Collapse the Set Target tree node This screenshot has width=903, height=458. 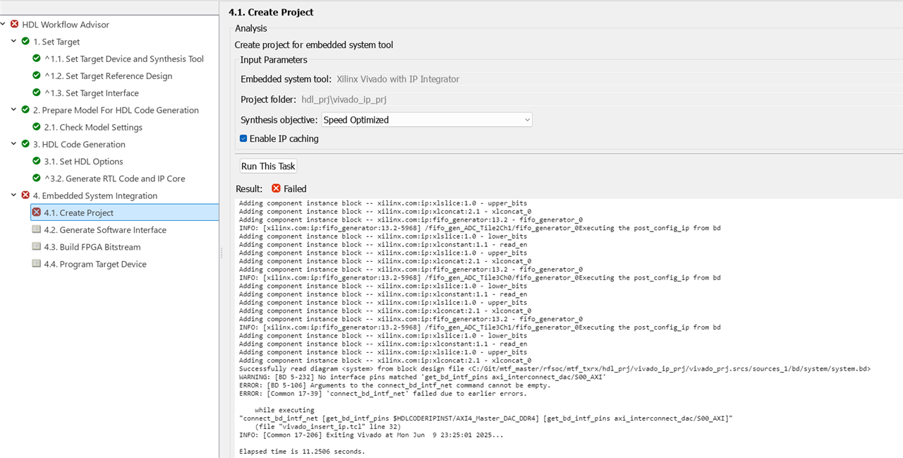click(14, 42)
